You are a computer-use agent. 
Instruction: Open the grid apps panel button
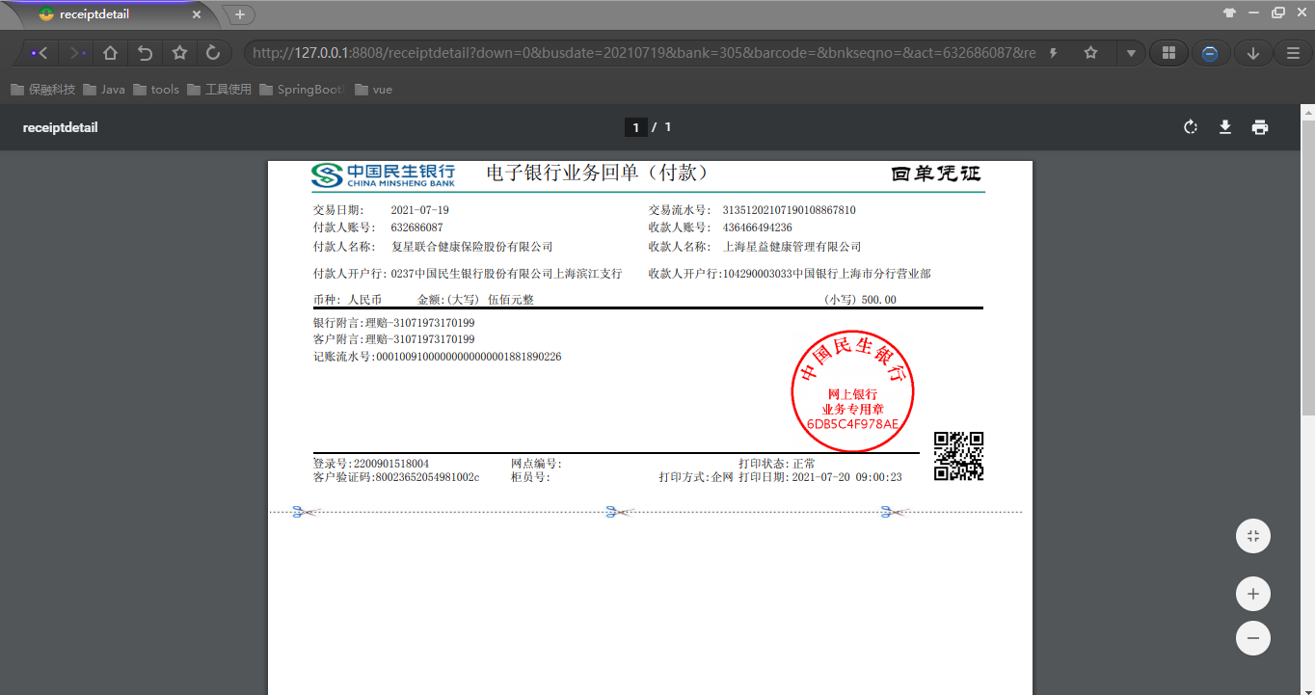click(1168, 53)
